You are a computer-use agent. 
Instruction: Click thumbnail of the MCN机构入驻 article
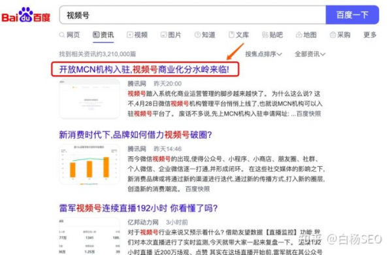(x=90, y=99)
